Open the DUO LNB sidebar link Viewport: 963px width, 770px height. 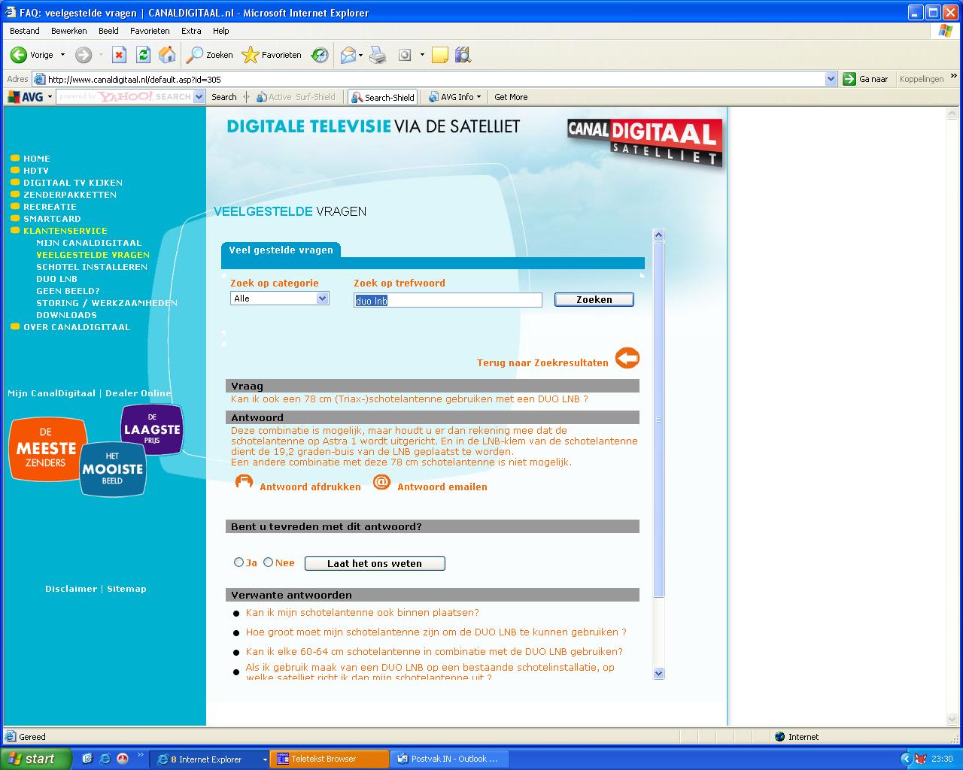coord(57,279)
